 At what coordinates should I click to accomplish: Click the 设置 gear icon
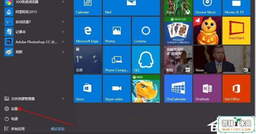pyautogui.click(x=7, y=109)
